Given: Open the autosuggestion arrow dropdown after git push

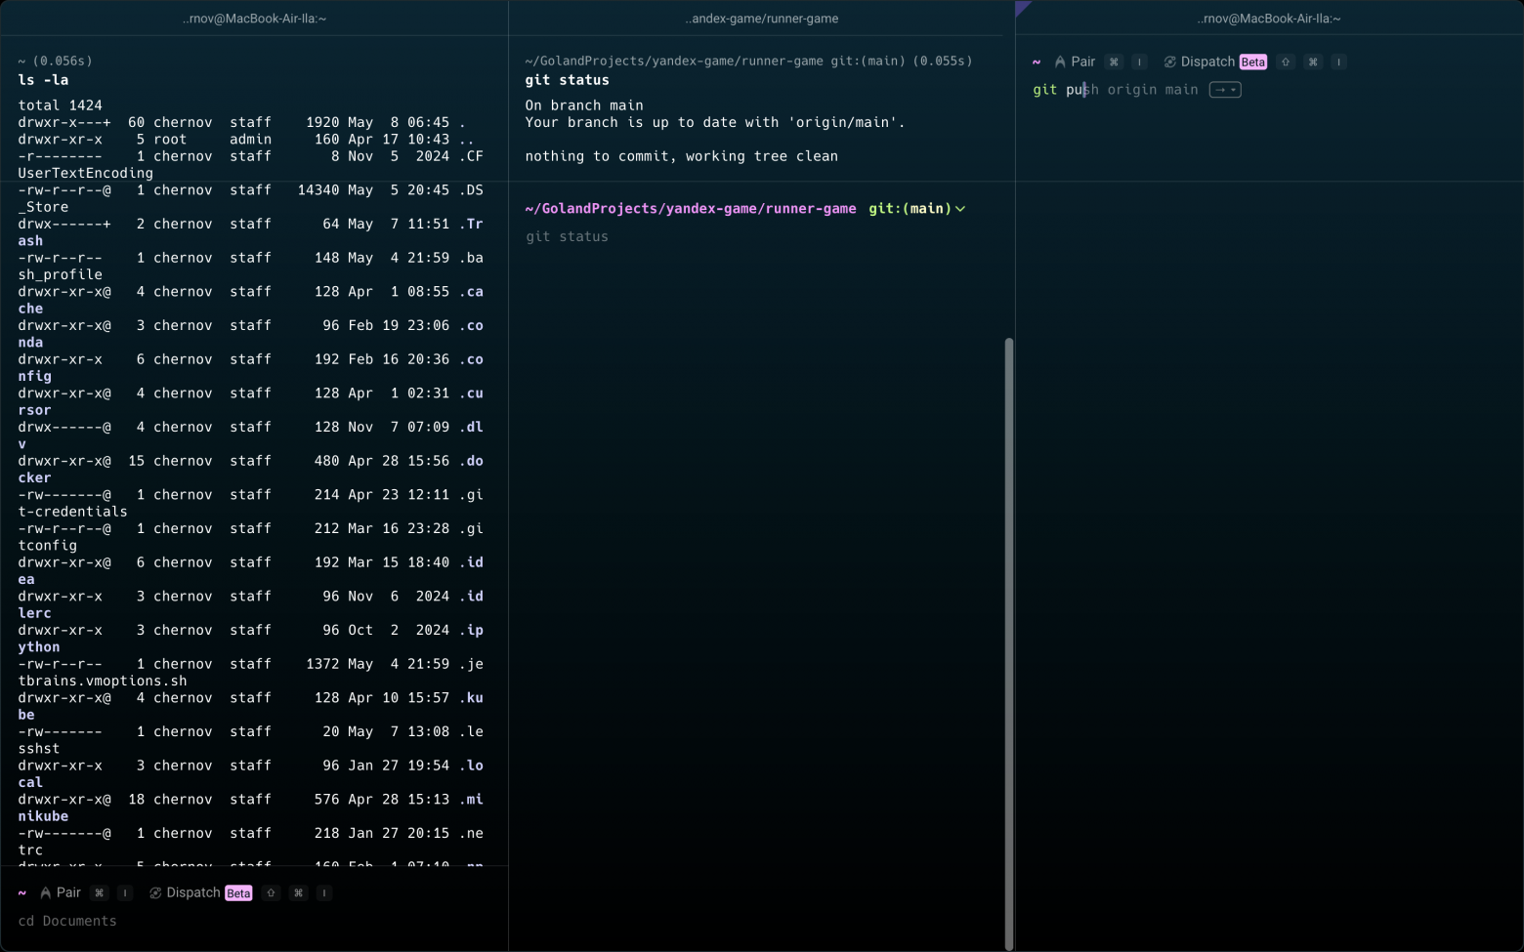Looking at the screenshot, I should pyautogui.click(x=1225, y=90).
